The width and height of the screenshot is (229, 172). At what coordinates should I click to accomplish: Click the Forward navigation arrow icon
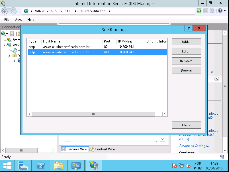point(14,12)
